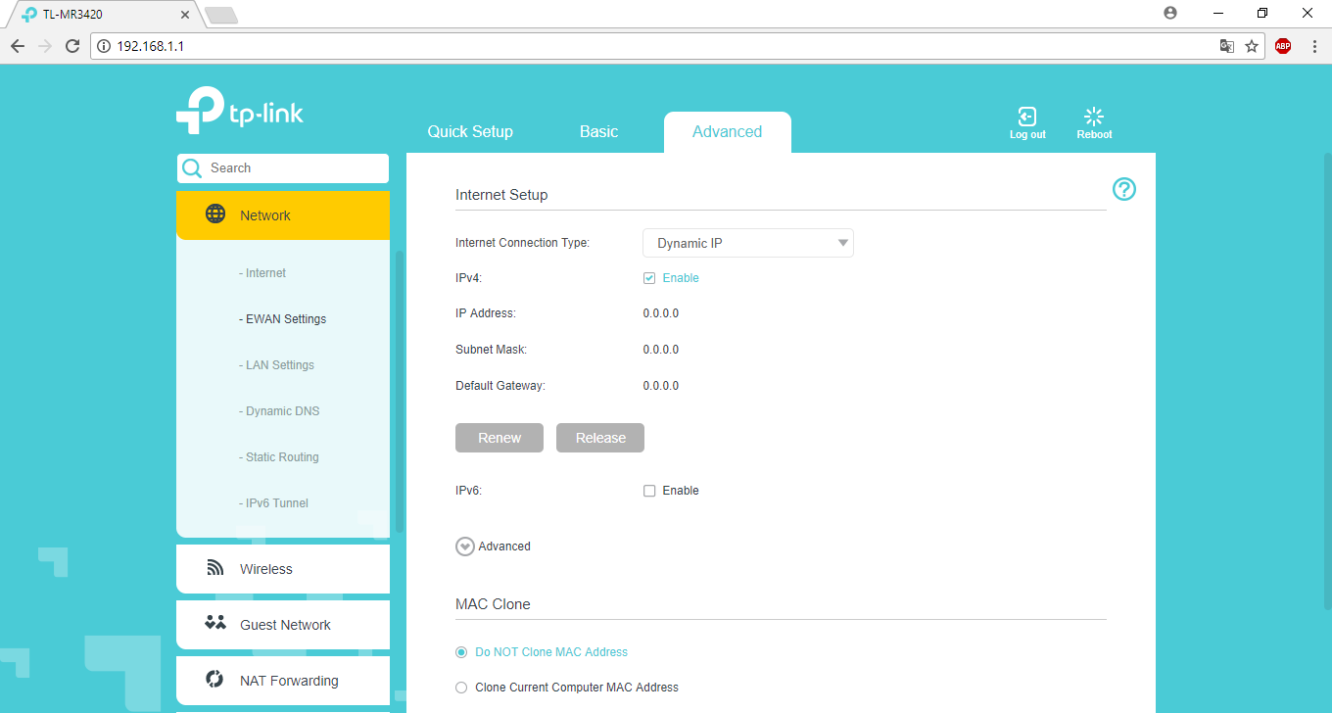Click the Reboot icon
The height and width of the screenshot is (713, 1332).
(x=1094, y=117)
